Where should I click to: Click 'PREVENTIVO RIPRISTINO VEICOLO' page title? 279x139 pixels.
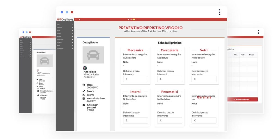click(x=150, y=28)
